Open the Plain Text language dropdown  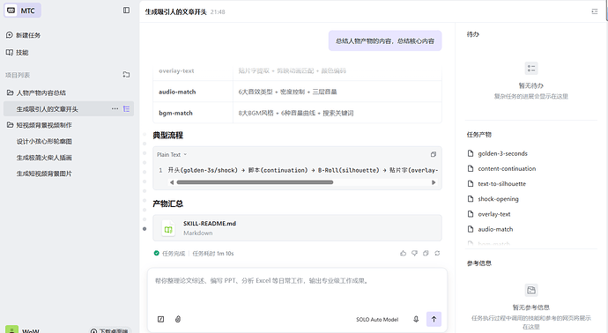(172, 154)
